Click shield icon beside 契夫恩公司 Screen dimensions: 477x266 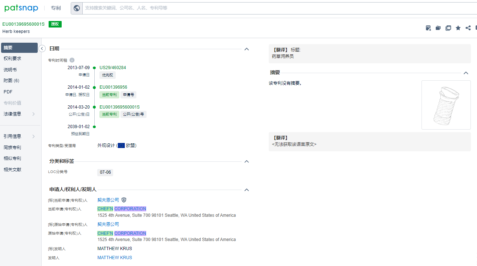[x=124, y=200]
